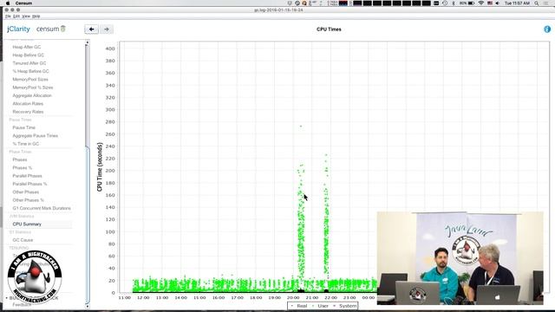Toggle the Real series in the legend
Viewport: 555px width, 312px height.
pos(299,306)
